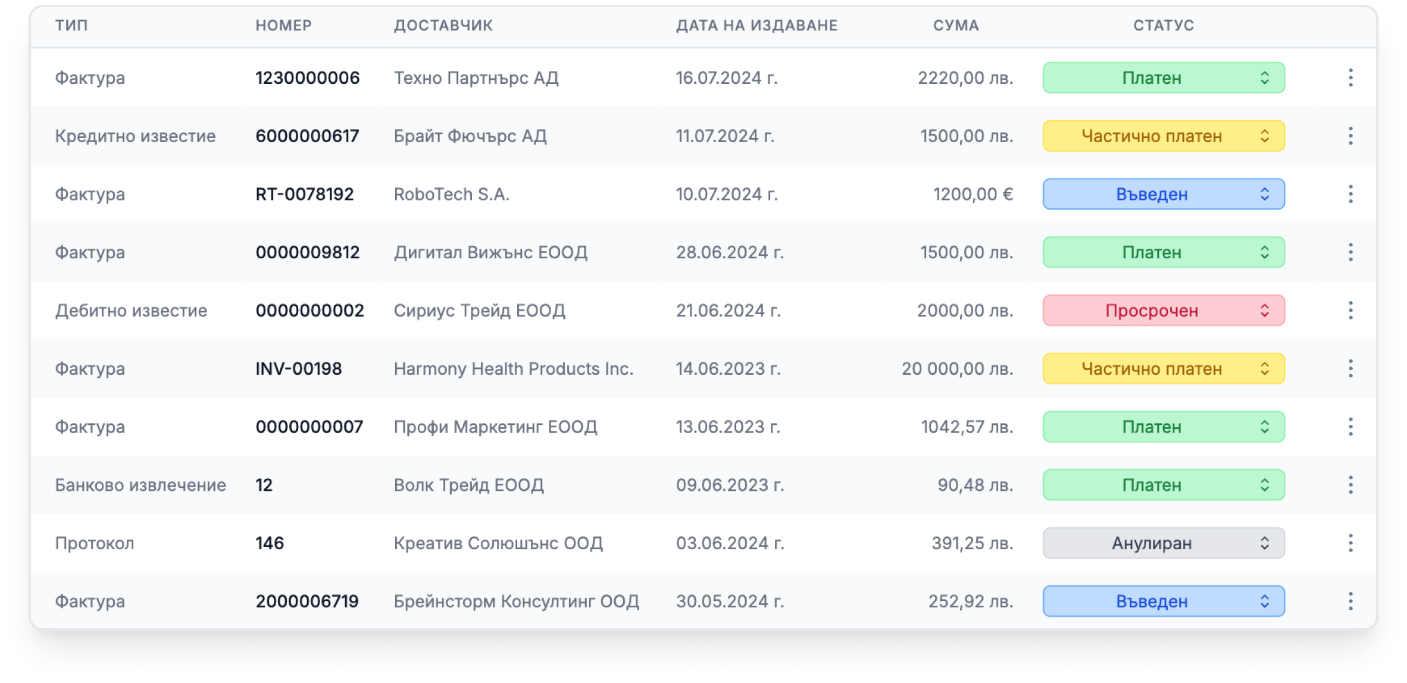Click supplier Дигитал Вижънс ЕООД
Image resolution: width=1407 pixels, height=683 pixels.
click(490, 252)
